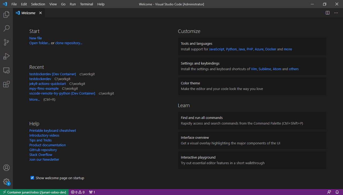Screen dimensions: 343x195
Task: Open recent mpy-ftms-example
Action: [44, 88]
